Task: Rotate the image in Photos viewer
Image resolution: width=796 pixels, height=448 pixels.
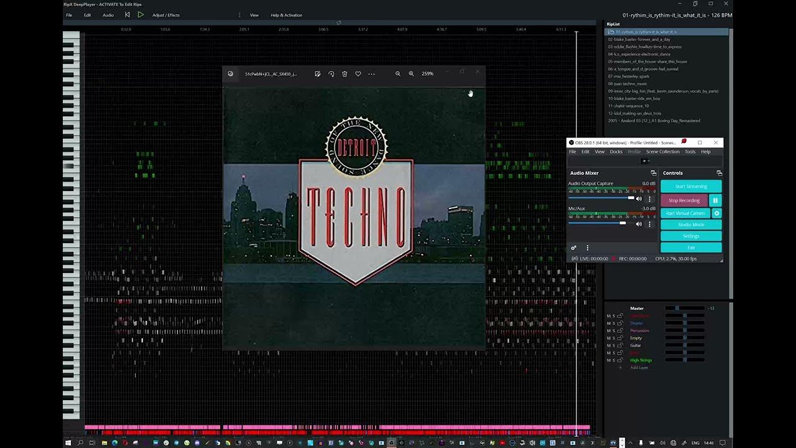Action: click(331, 73)
